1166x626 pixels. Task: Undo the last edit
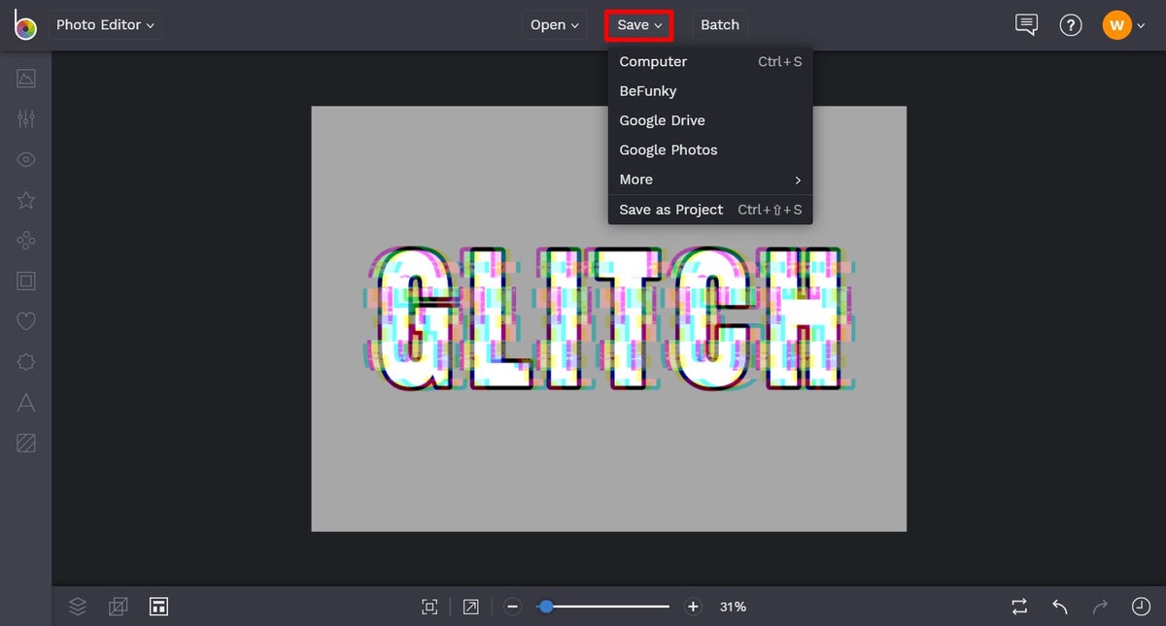[1059, 607]
